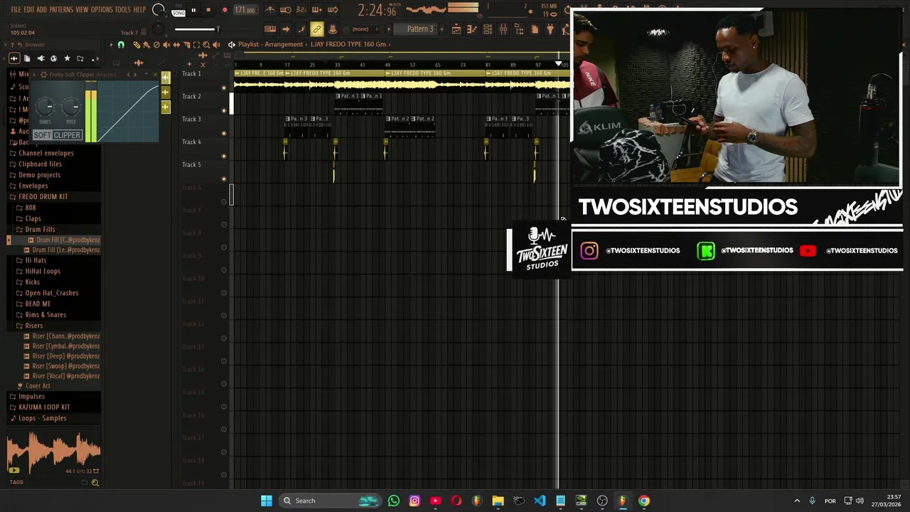910x512 pixels.
Task: Select the delete tool icon
Action: coord(156,45)
